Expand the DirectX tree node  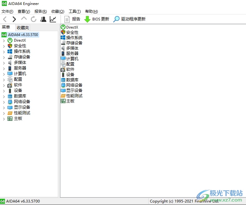click(4, 41)
